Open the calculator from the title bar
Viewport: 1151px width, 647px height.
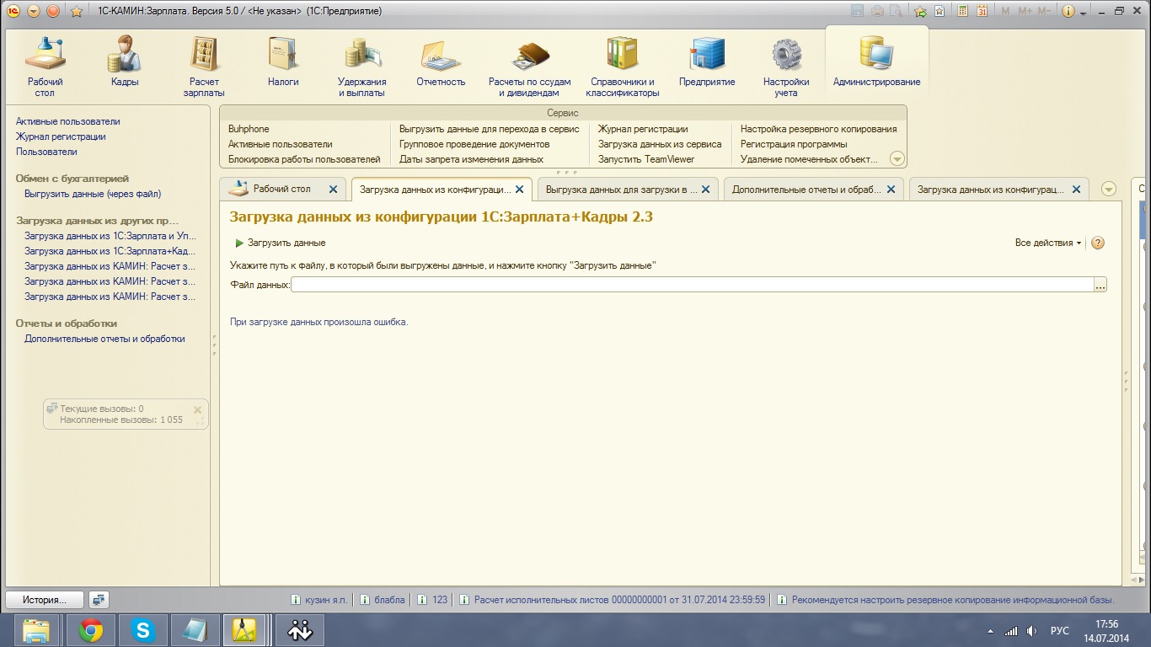[x=961, y=11]
